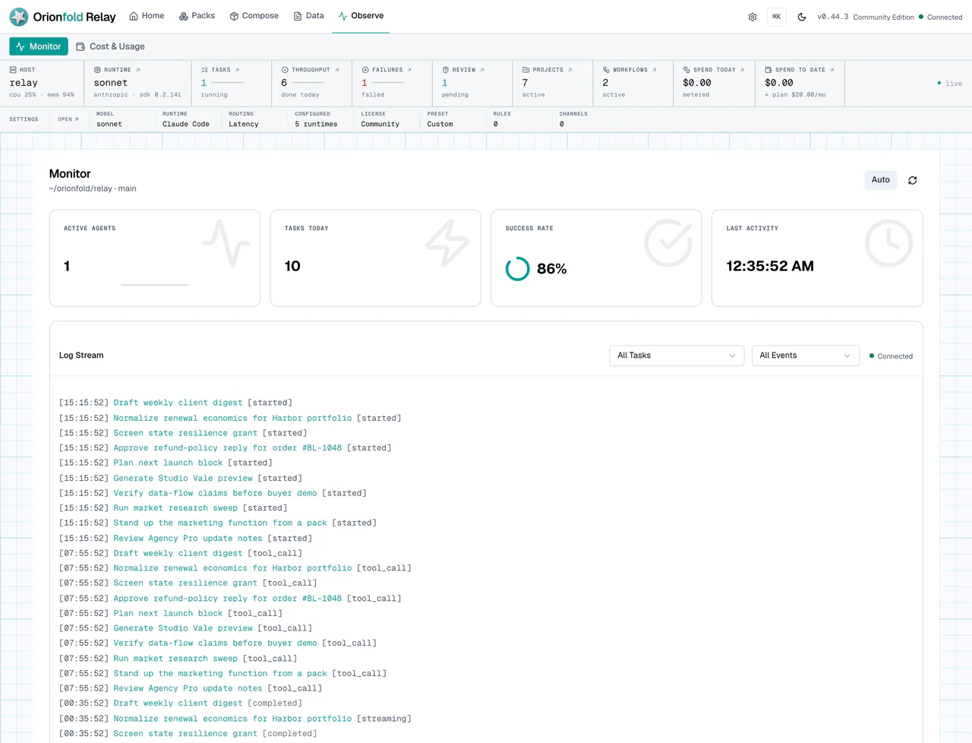Click the Settings label in strip
The height and width of the screenshot is (743, 972).
24,119
